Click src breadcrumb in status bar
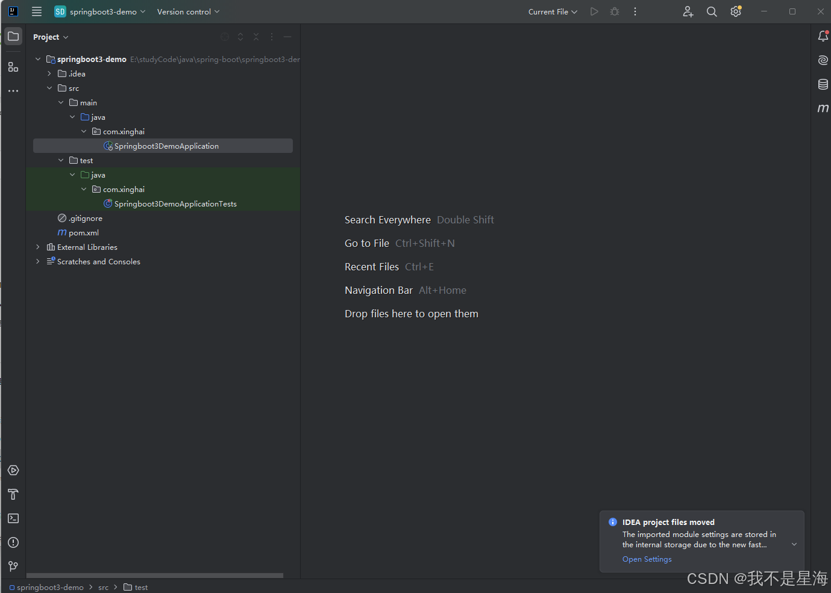831x593 pixels. tap(104, 587)
